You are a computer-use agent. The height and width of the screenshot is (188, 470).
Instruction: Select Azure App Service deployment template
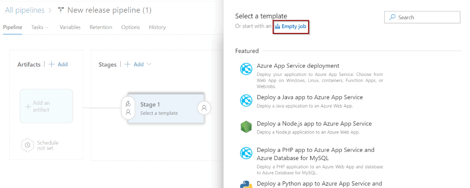point(298,66)
